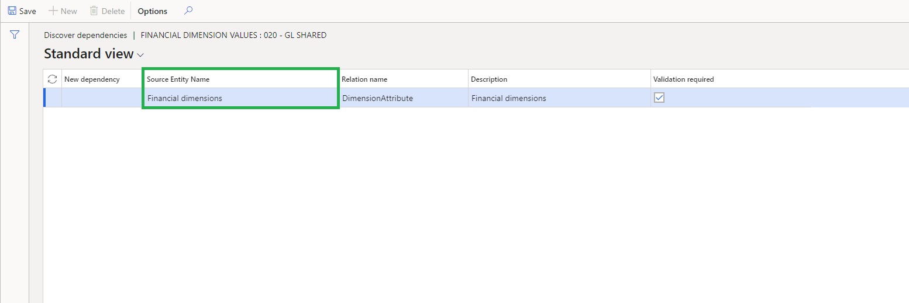Viewport: 909px width, 303px height.
Task: Sort by Source Entity Name column
Action: pyautogui.click(x=178, y=79)
